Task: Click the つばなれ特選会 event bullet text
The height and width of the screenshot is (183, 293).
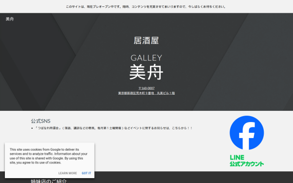Action: 114,128
